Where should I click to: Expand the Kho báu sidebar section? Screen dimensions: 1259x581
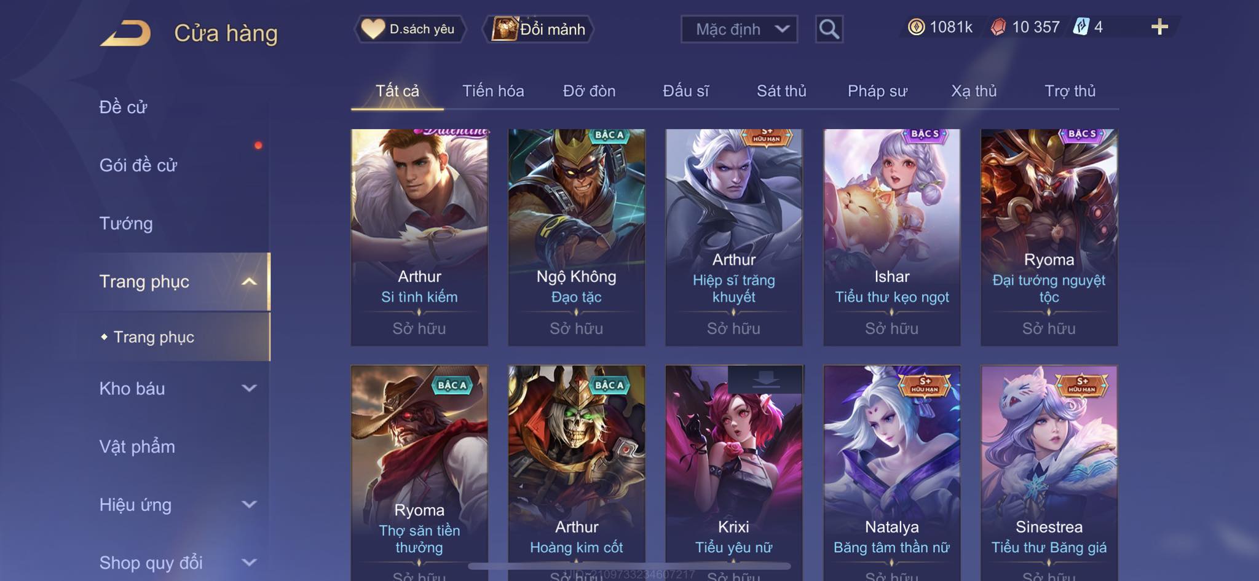pyautogui.click(x=249, y=388)
